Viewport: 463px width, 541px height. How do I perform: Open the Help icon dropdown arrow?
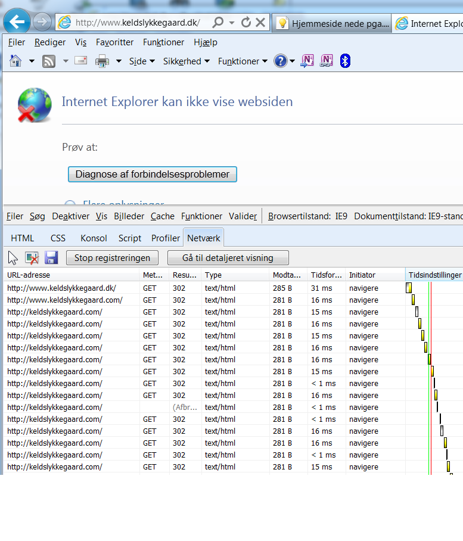pyautogui.click(x=292, y=61)
